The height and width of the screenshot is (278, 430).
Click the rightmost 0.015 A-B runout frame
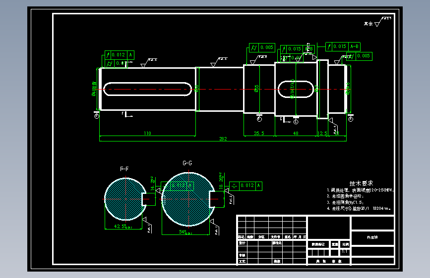(343, 46)
